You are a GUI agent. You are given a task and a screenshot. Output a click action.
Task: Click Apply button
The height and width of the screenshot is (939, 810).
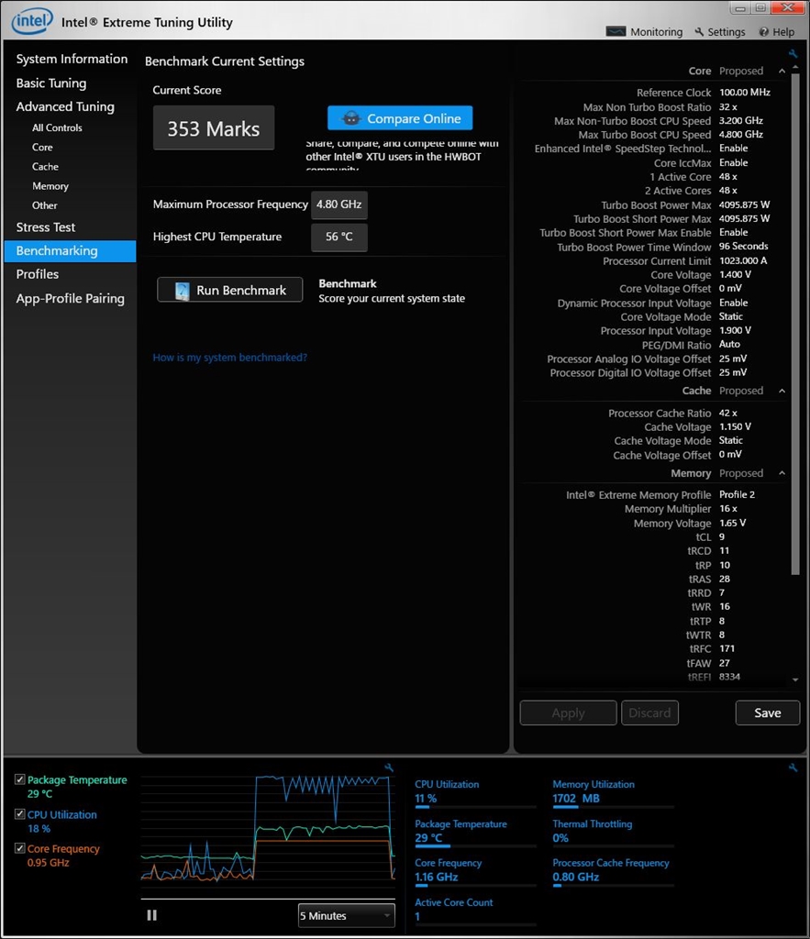(x=568, y=713)
